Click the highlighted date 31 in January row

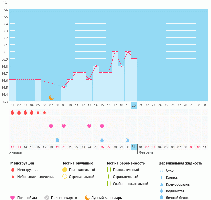tap(134, 147)
